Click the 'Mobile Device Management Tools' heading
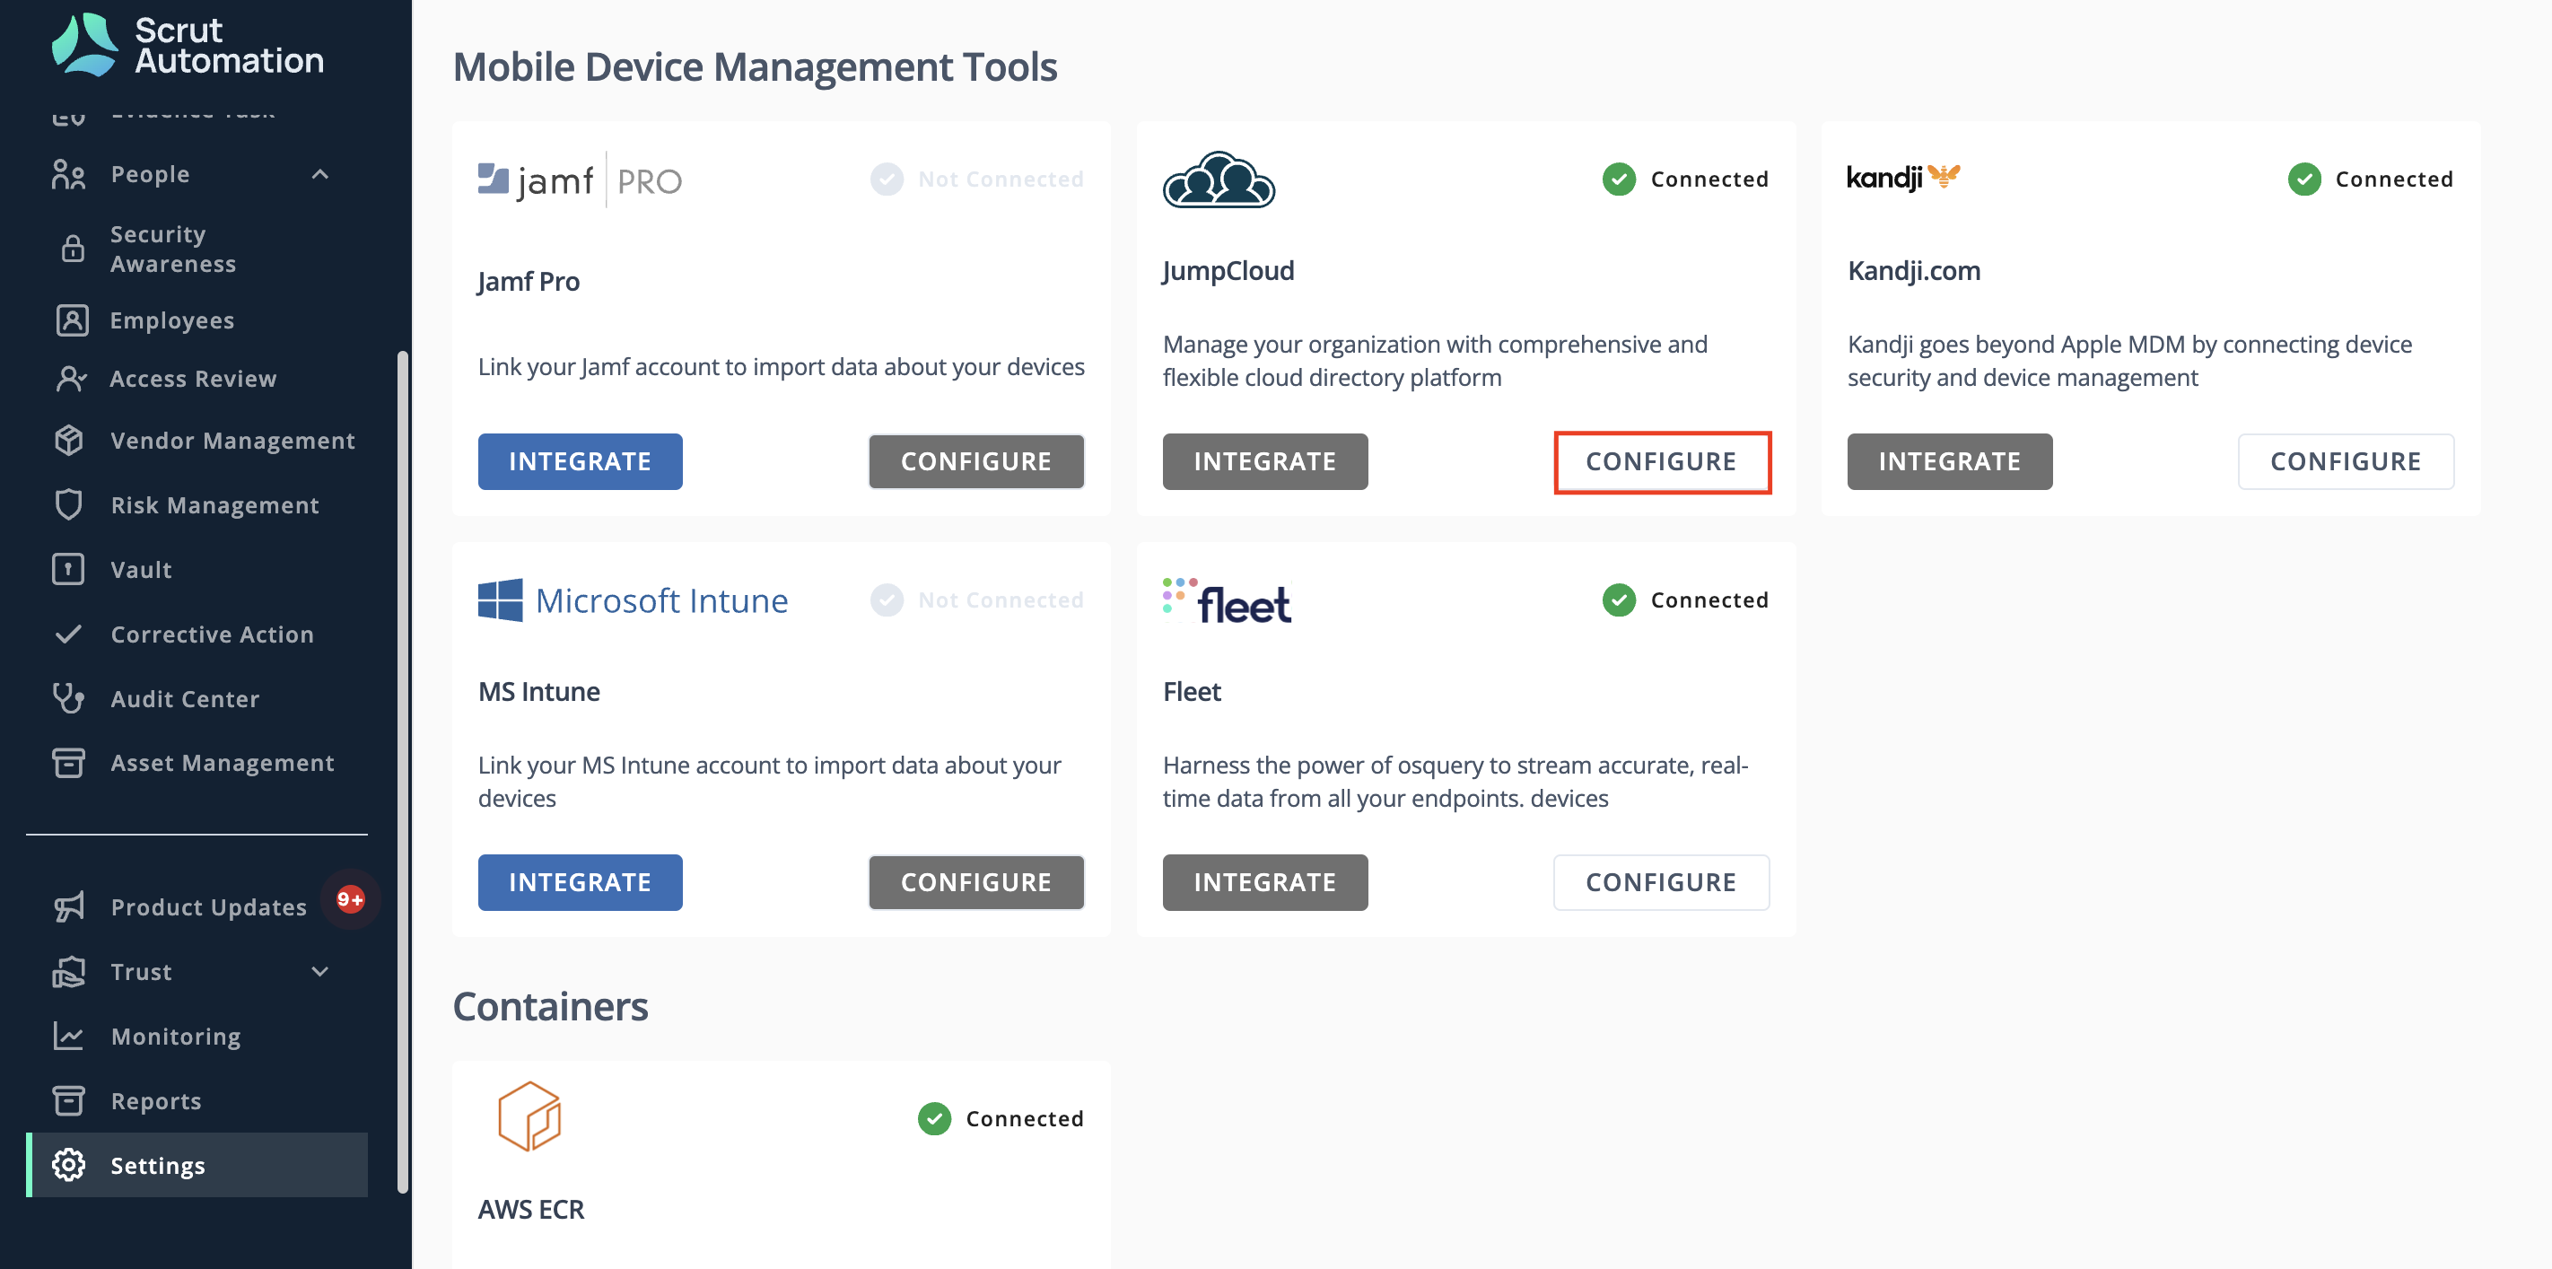2552x1269 pixels. (755, 67)
